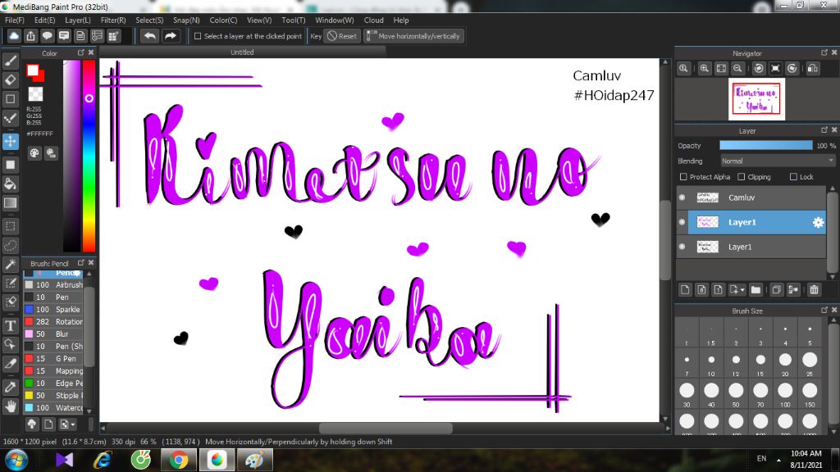Undock the Brush panel

tap(81, 263)
